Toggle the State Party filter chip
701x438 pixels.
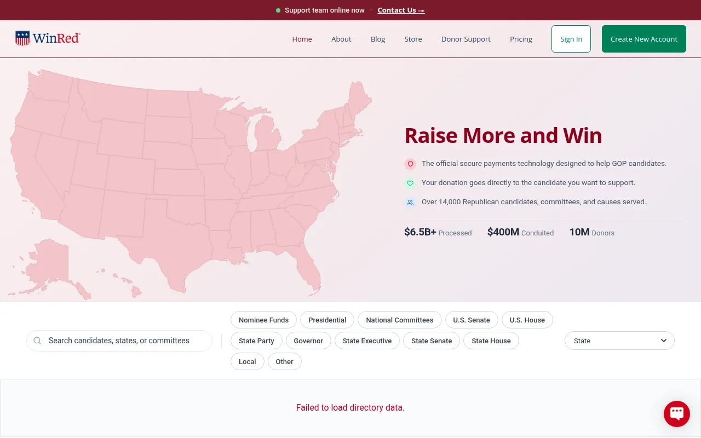[x=256, y=341]
